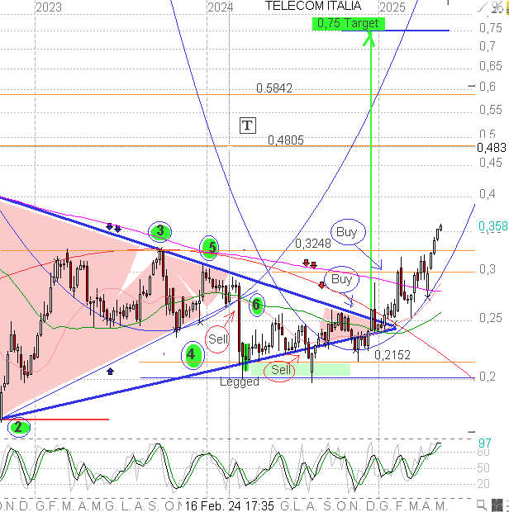Click the 0,25 price axis label

tap(490, 318)
